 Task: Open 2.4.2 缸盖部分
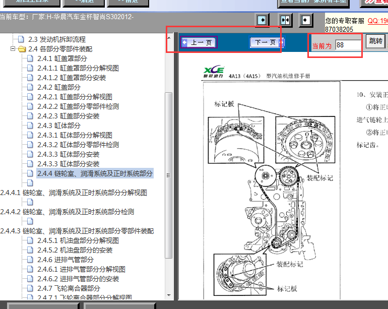59,87
